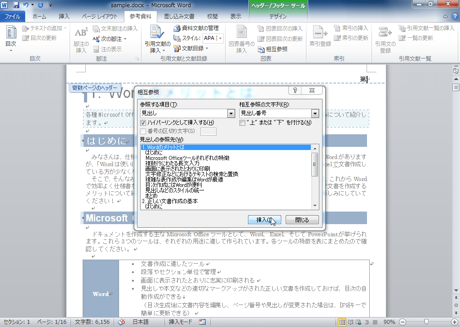This screenshot has height=327, width=460.
Task: Click 一覧の更新 in the ribbon
Action: 416,38
